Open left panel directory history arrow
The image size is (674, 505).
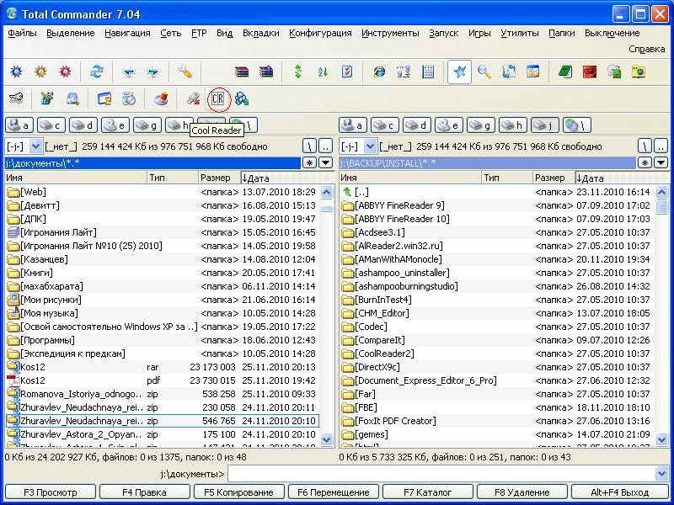326,162
